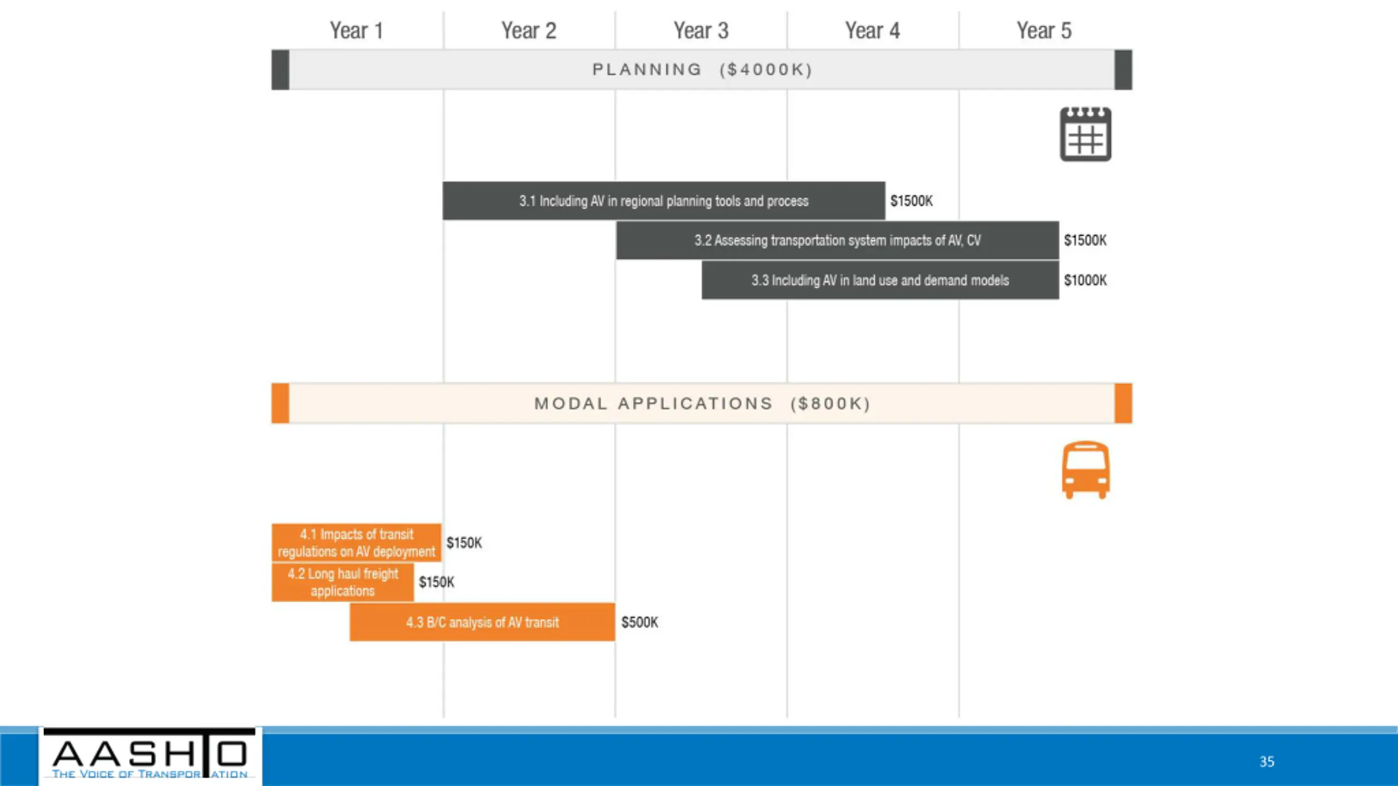Click the page number 35
The height and width of the screenshot is (786, 1398).
click(x=1267, y=761)
